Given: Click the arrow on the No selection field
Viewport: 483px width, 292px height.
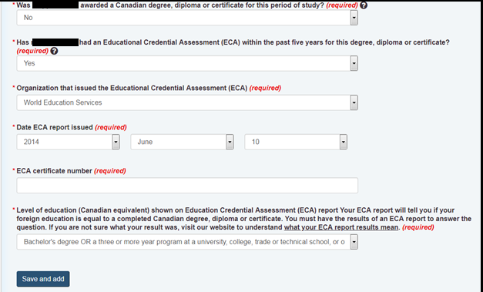Looking at the screenshot, I should (354, 18).
